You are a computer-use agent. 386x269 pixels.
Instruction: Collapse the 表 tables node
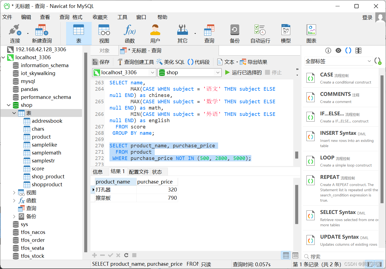tap(14, 113)
